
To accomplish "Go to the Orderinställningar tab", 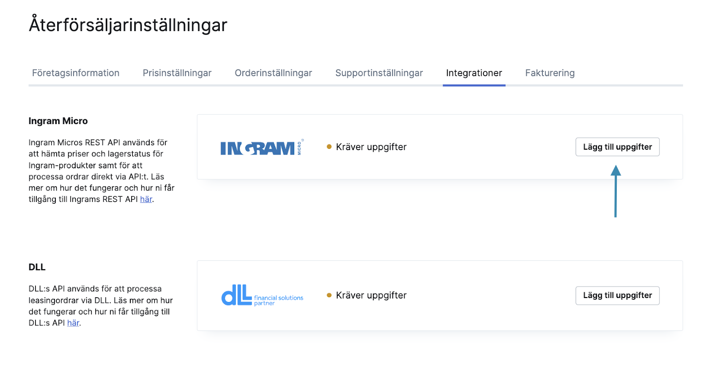I will pos(273,73).
